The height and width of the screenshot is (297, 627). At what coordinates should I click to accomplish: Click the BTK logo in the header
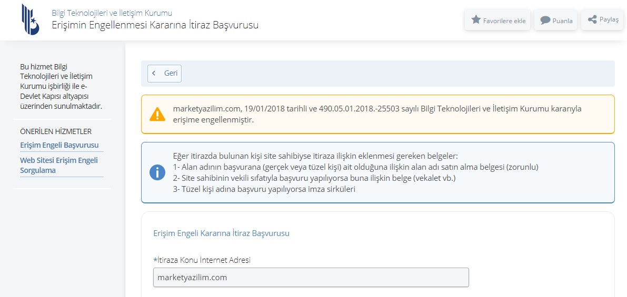pos(31,19)
